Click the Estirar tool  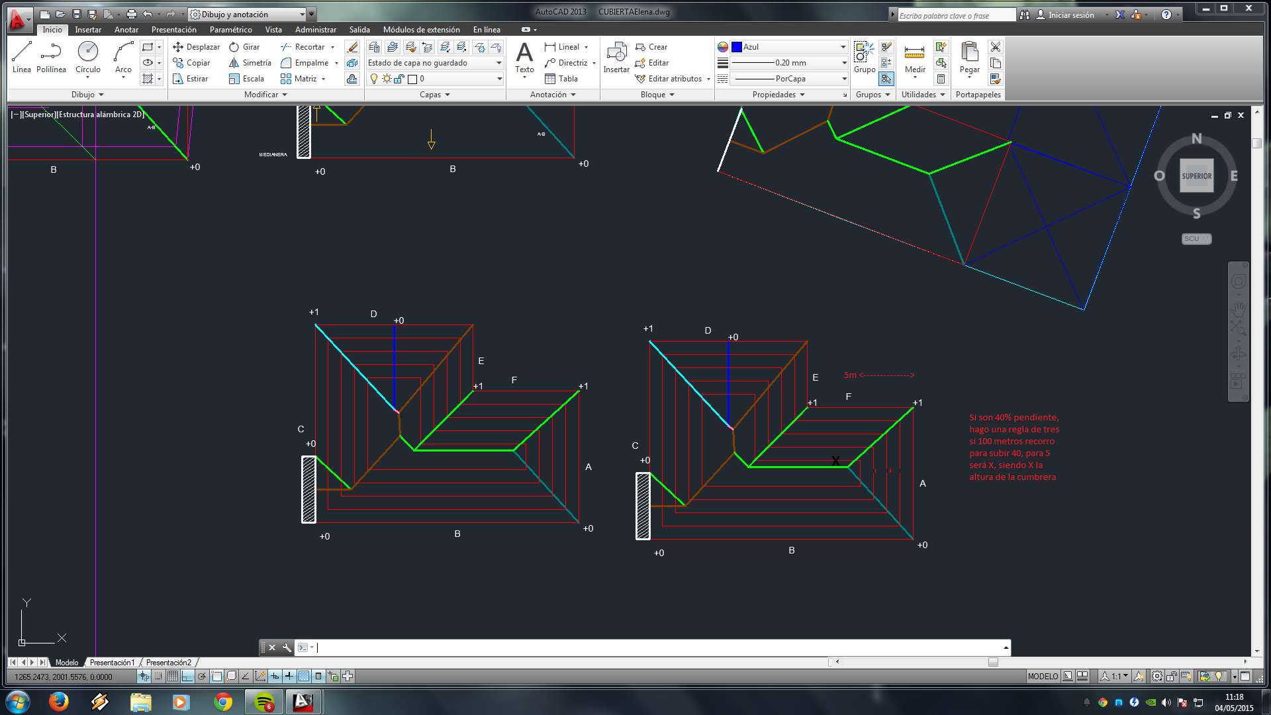(190, 79)
